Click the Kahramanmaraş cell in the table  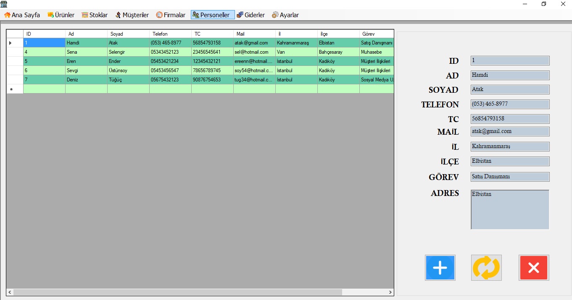[296, 43]
